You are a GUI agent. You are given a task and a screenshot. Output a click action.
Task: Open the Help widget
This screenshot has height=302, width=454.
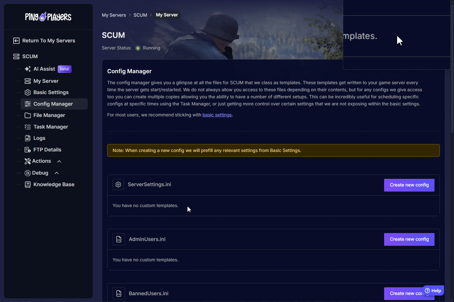tap(433, 291)
